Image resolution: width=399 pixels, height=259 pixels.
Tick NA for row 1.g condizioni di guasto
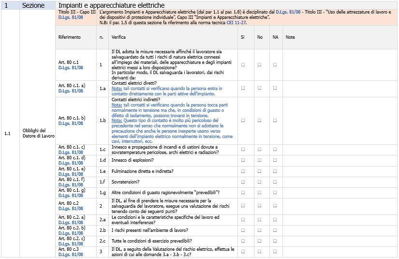[x=275, y=193]
